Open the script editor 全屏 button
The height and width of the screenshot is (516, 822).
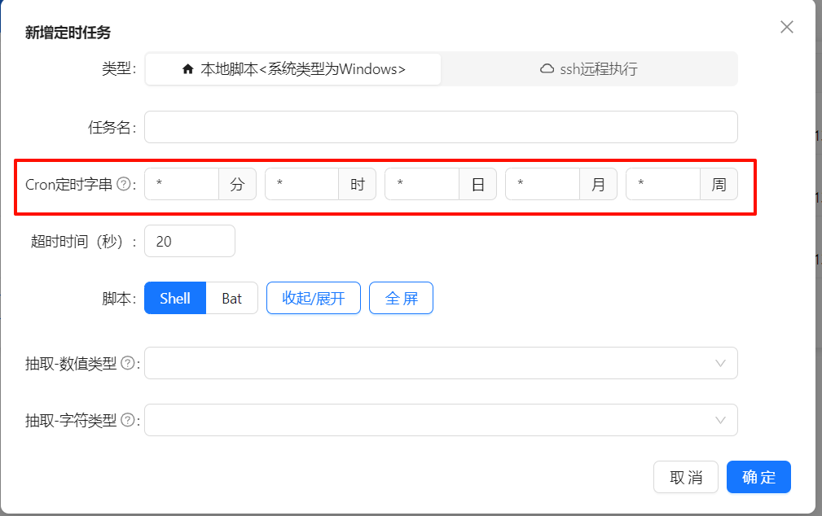(x=401, y=298)
